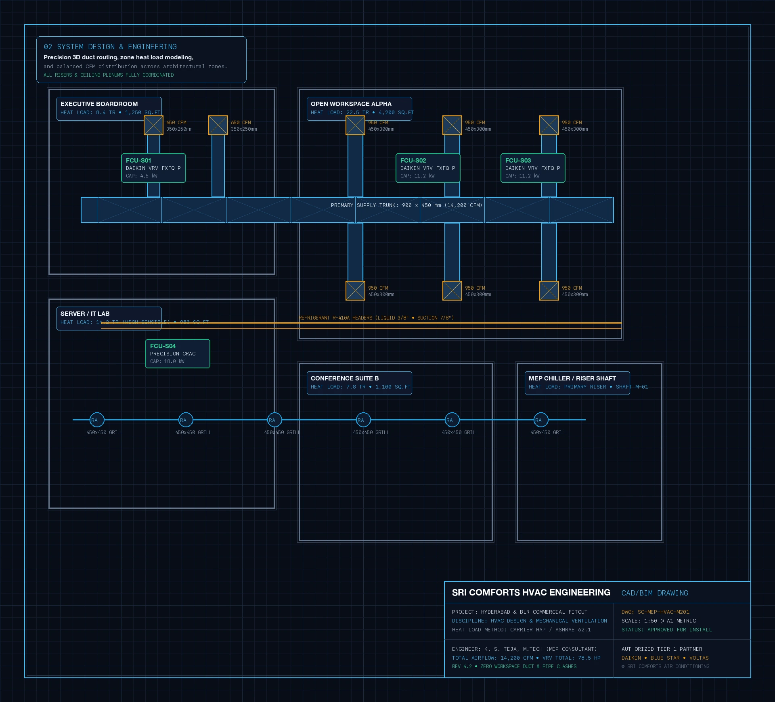Click lower 950 CFM diffuser beneath FCU-S03 branch
775x702 pixels.
pos(549,290)
